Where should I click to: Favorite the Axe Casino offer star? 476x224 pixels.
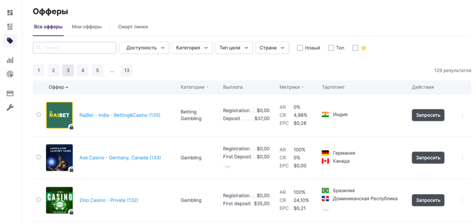(x=38, y=157)
